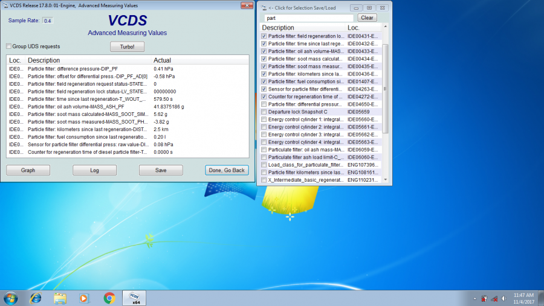
Task: Check Departure lock Snapshot C
Action: (264, 112)
